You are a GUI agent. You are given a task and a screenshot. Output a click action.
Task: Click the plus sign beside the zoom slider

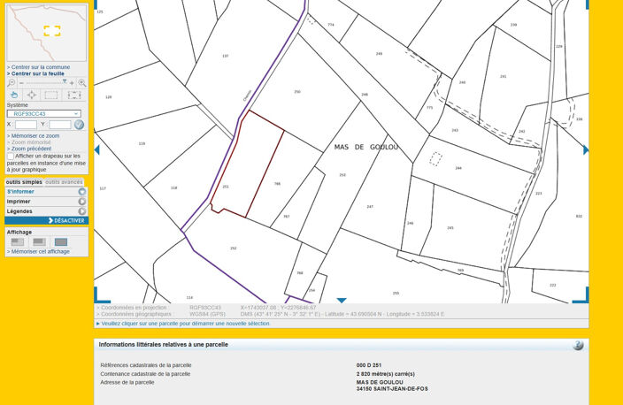pyautogui.click(x=72, y=83)
